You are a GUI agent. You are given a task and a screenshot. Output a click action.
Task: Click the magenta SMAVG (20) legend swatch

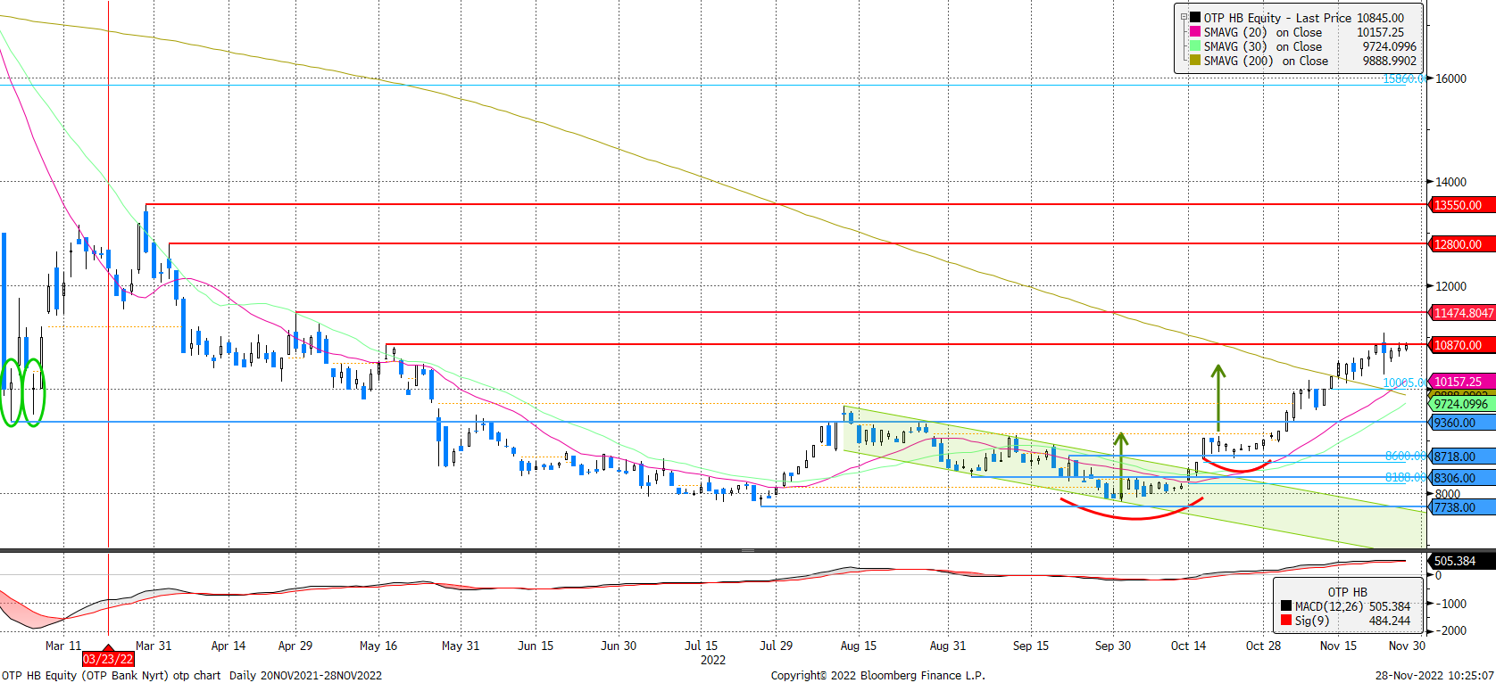(x=1195, y=31)
